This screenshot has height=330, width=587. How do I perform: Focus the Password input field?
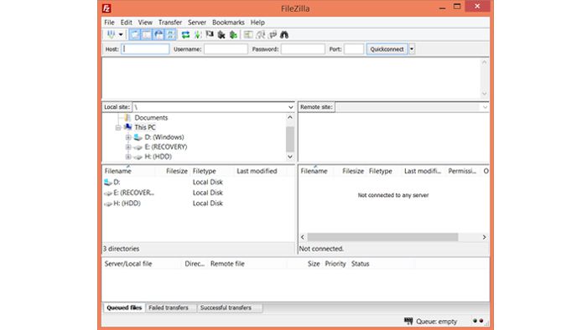[x=303, y=49]
